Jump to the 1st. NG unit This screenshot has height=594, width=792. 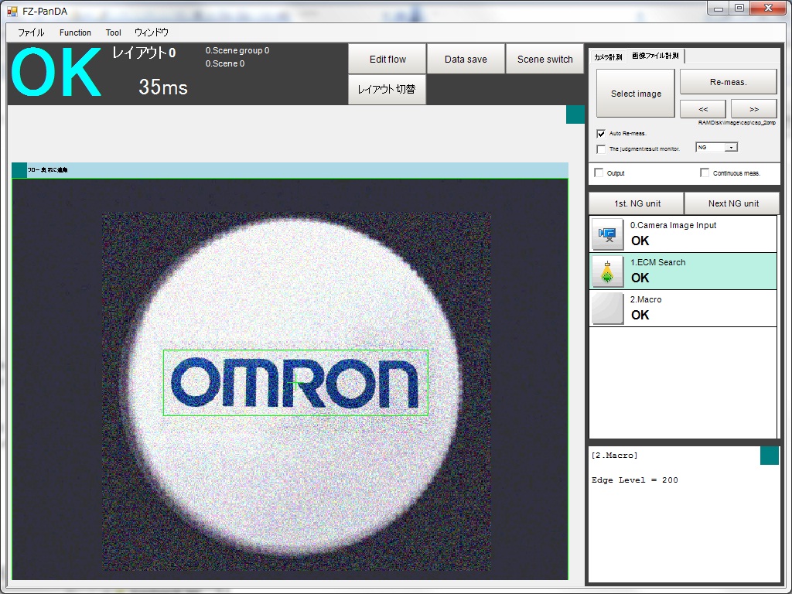pos(637,203)
